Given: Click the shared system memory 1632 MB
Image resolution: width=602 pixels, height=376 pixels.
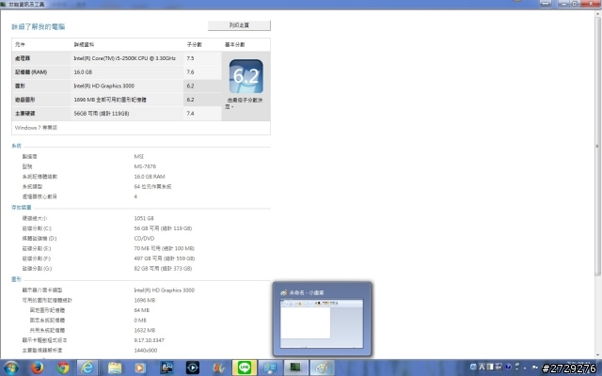Looking at the screenshot, I should [x=145, y=330].
